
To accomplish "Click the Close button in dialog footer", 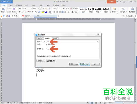I will click(x=95, y=64).
